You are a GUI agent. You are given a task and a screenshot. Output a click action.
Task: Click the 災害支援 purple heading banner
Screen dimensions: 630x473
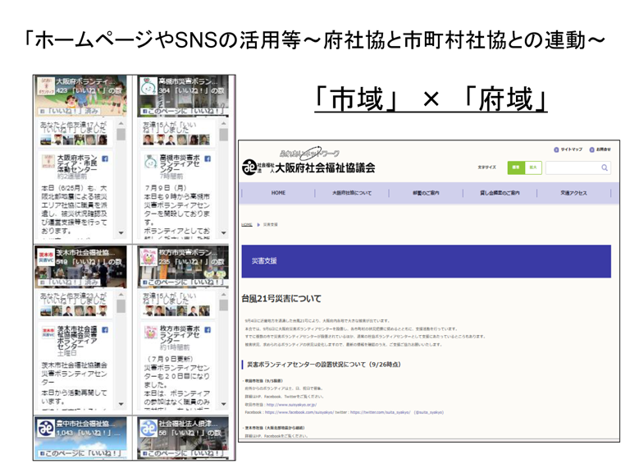pyautogui.click(x=427, y=261)
